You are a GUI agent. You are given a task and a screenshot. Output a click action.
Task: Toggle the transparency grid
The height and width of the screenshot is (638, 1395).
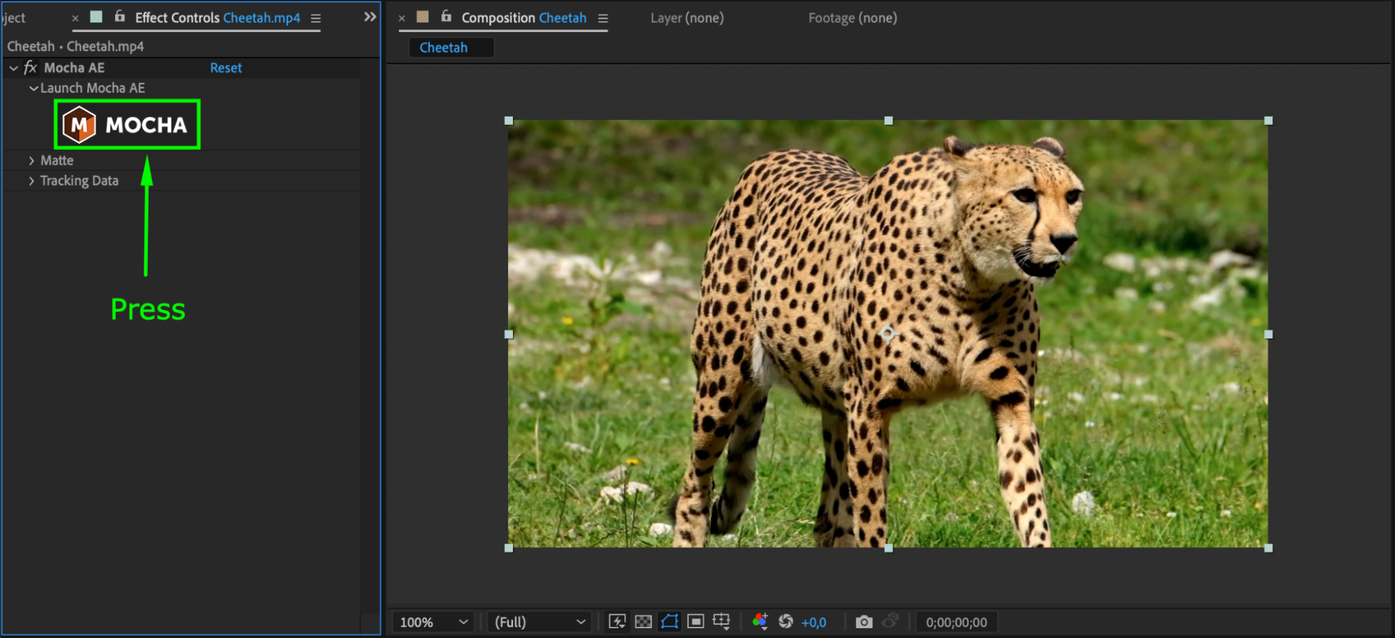(x=643, y=621)
